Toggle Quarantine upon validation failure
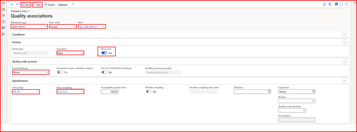The image size is (357, 132). [60, 72]
